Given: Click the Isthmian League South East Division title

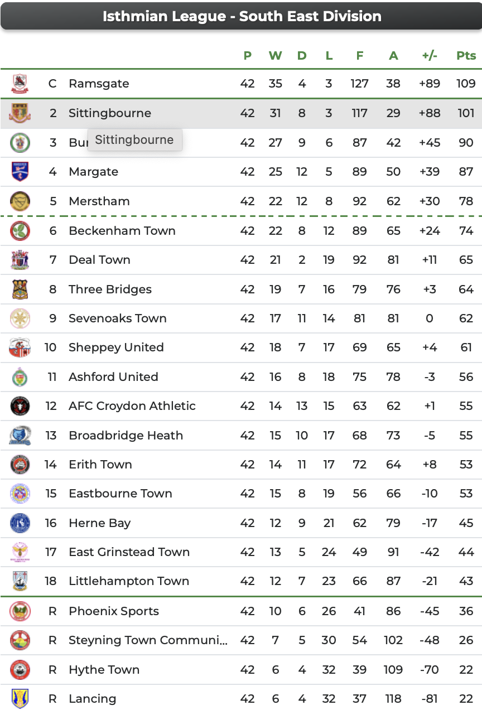Looking at the screenshot, I should 242,16.
